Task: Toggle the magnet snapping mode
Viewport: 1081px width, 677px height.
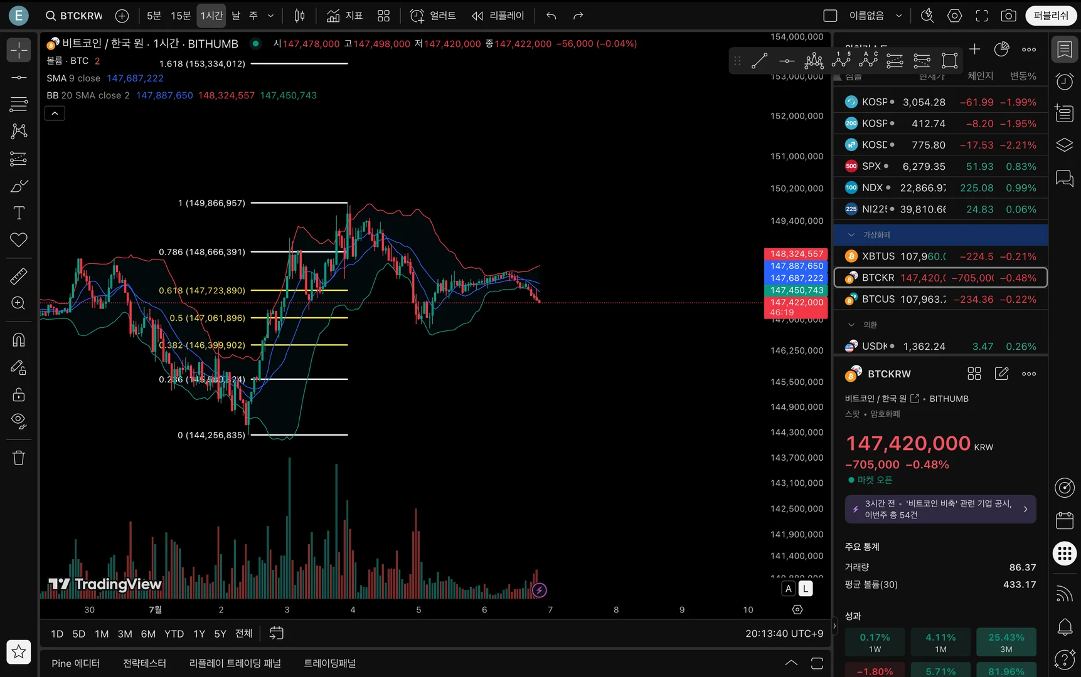Action: (x=19, y=340)
